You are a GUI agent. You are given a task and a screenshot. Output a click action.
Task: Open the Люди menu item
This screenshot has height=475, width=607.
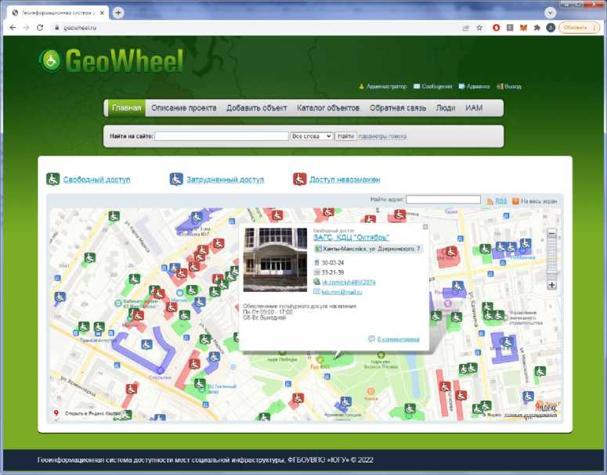[446, 108]
